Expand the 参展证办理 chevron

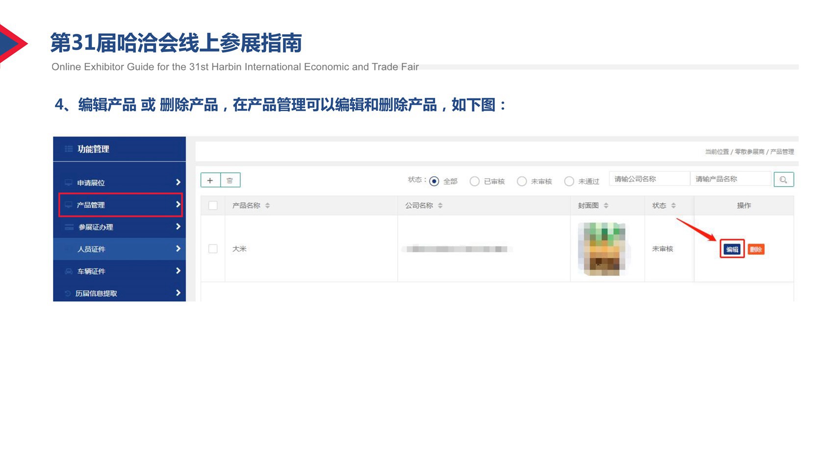pos(178,226)
